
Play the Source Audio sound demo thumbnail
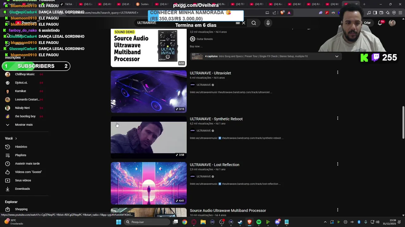coord(149,48)
